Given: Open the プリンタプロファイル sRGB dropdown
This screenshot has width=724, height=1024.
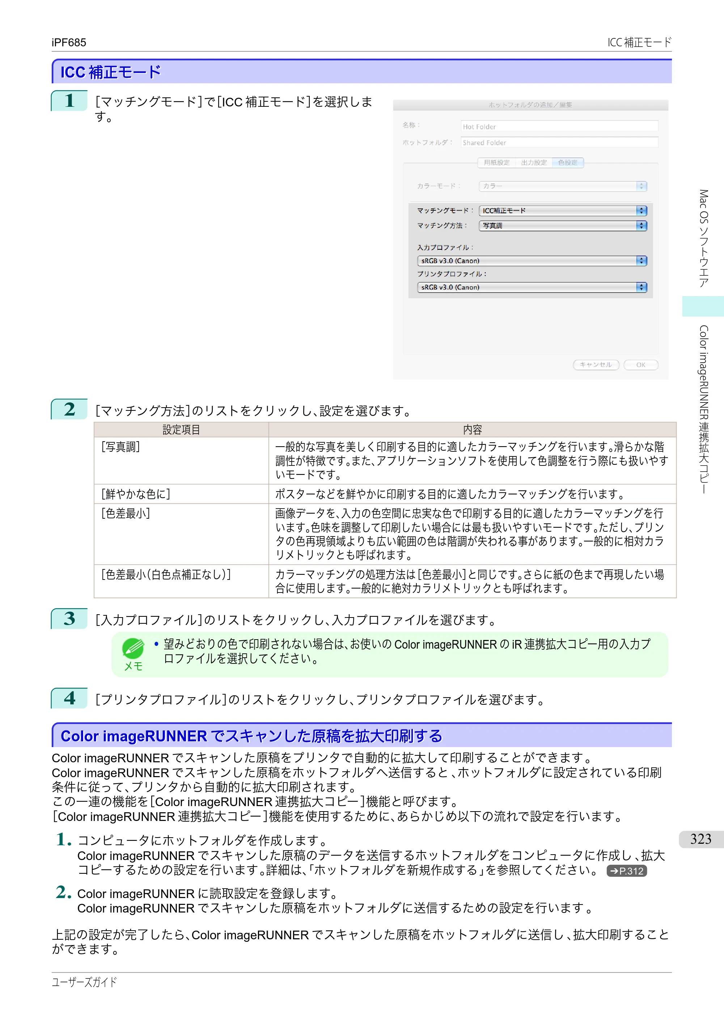Looking at the screenshot, I should point(532,287).
